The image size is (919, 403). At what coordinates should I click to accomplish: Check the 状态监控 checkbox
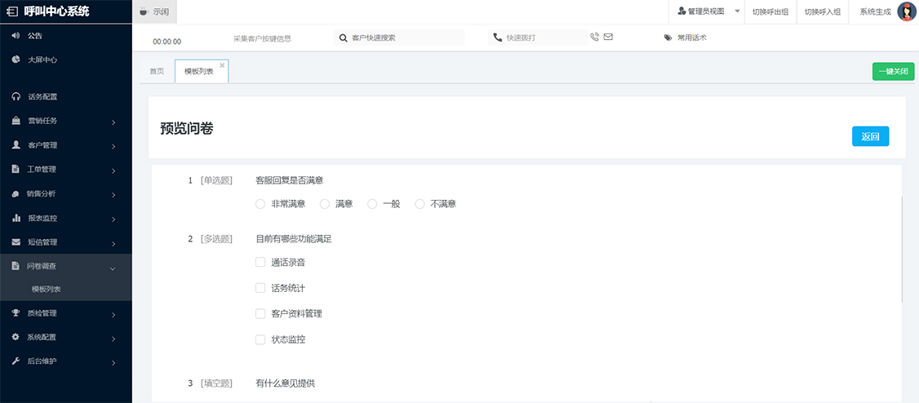261,339
